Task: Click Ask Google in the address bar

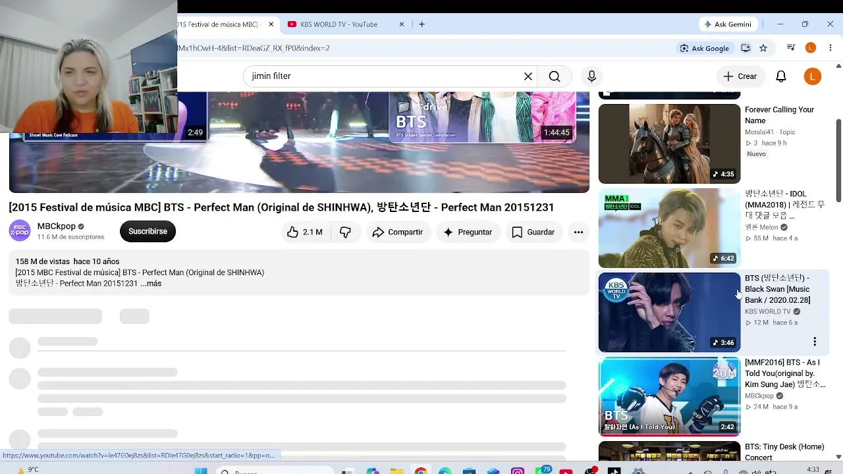Action: pyautogui.click(x=705, y=48)
